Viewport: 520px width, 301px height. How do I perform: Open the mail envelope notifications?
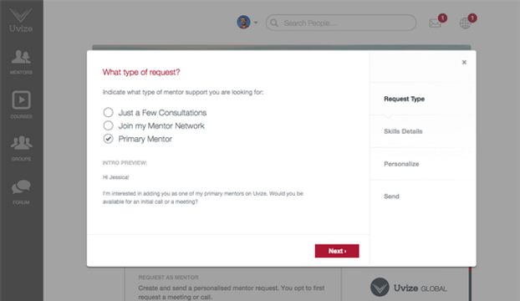coord(435,23)
